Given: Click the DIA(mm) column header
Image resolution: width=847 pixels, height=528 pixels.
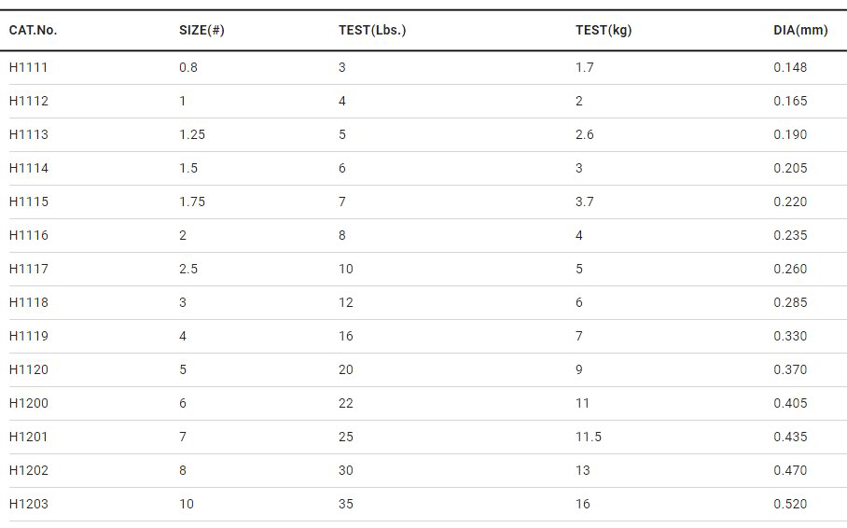Looking at the screenshot, I should pyautogui.click(x=799, y=30).
